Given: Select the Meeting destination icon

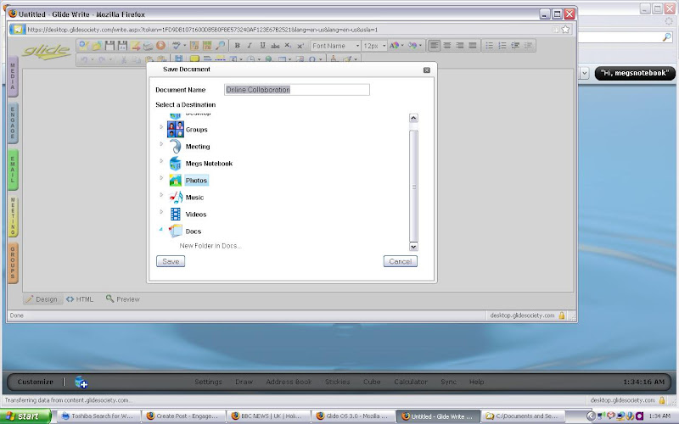Looking at the screenshot, I should tap(176, 147).
